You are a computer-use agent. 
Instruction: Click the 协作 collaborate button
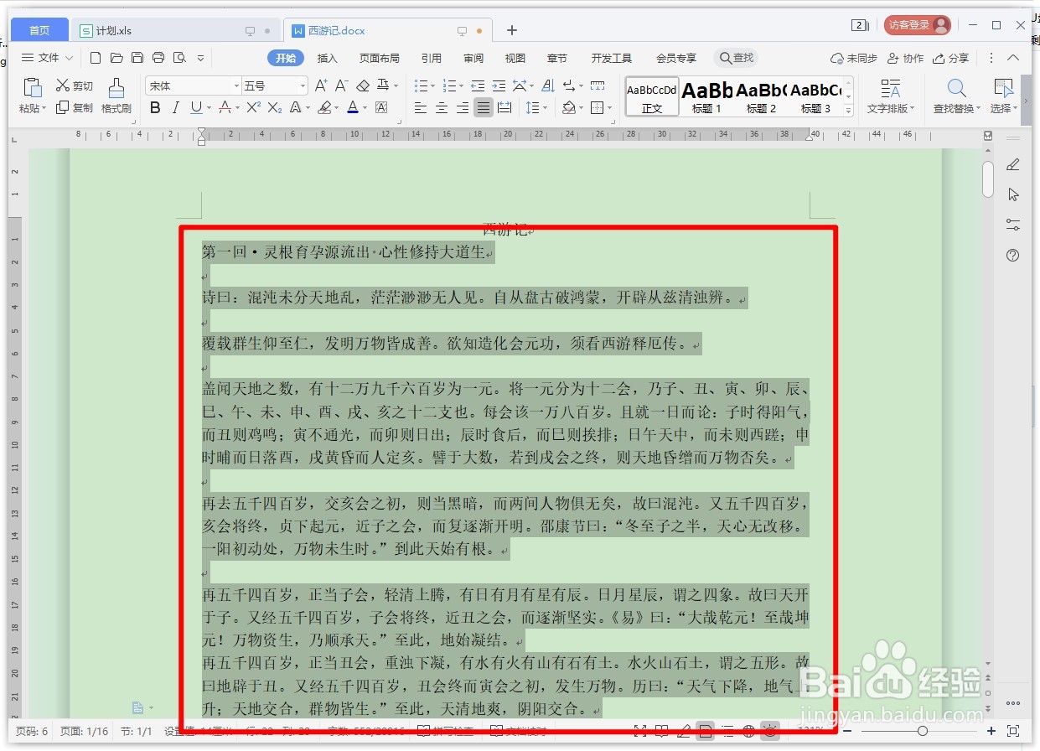tap(905, 58)
